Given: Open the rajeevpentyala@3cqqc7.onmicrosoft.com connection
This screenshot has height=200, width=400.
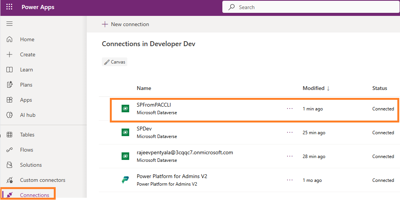Looking at the screenshot, I should (184, 153).
